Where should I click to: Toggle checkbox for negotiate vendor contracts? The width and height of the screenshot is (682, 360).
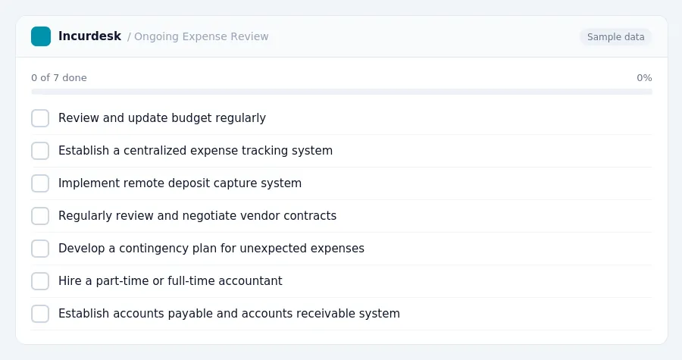pyautogui.click(x=40, y=216)
